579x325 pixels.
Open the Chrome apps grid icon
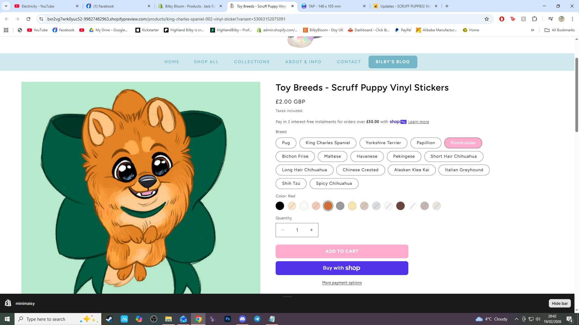6,30
